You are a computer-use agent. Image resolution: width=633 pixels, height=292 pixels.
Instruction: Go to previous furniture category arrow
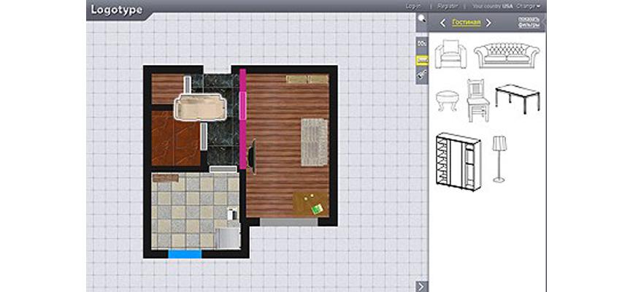pos(442,23)
